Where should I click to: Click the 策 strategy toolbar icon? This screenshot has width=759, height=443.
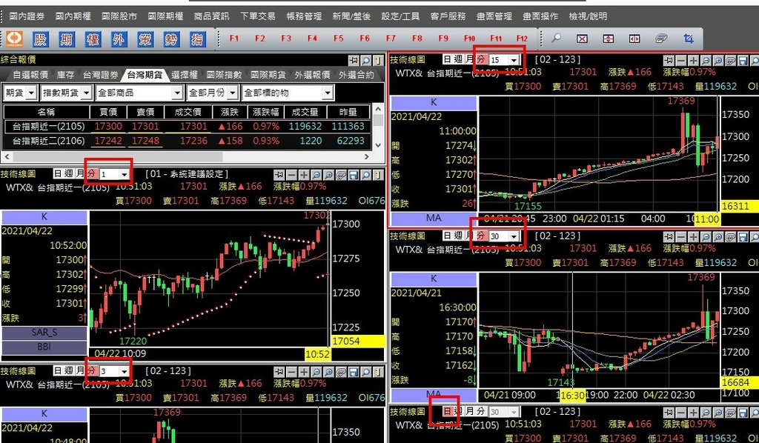(x=145, y=39)
